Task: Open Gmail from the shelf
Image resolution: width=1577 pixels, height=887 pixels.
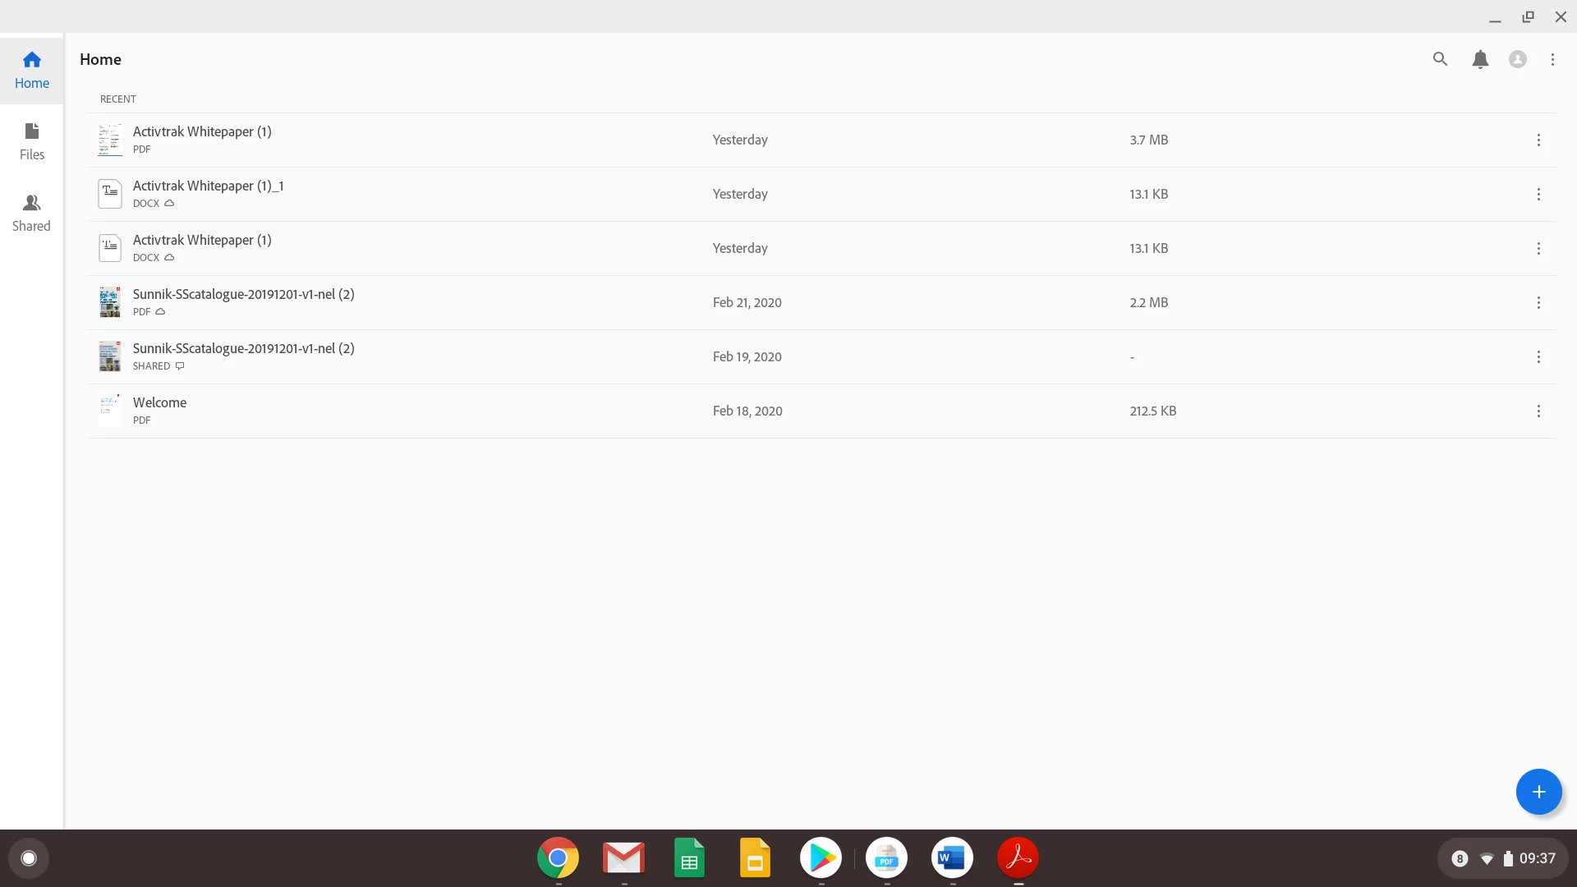Action: pyautogui.click(x=623, y=858)
